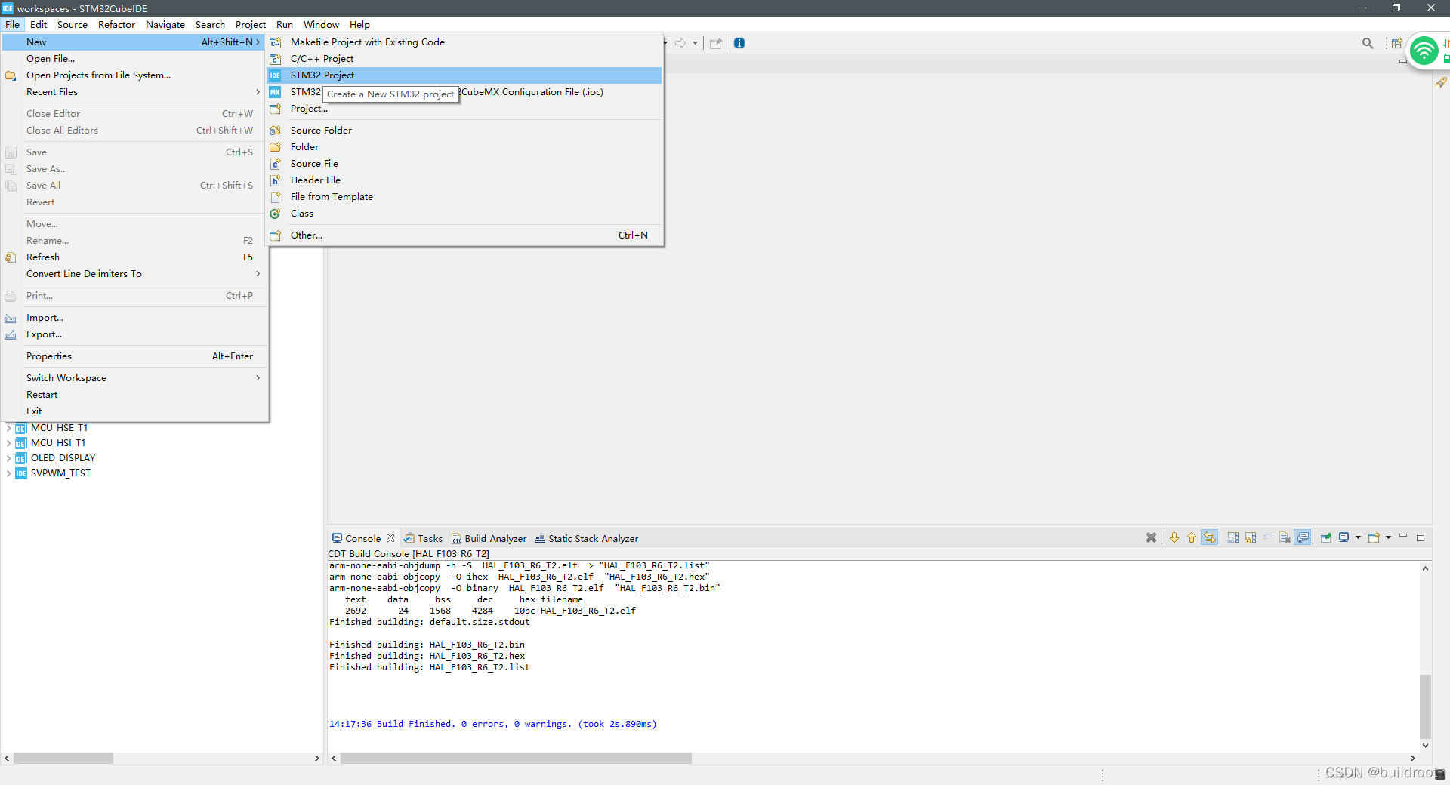Select Source Folder in New submenu
This screenshot has width=1450, height=785.
[x=464, y=131]
